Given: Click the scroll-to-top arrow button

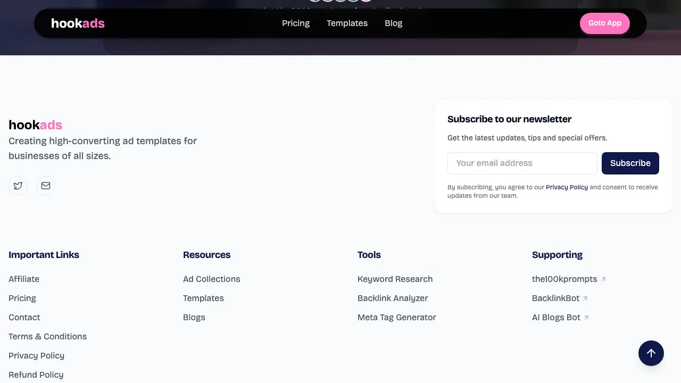Looking at the screenshot, I should tap(651, 353).
